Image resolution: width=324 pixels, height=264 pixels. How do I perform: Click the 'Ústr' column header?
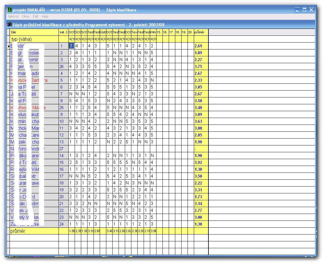[x=103, y=32]
